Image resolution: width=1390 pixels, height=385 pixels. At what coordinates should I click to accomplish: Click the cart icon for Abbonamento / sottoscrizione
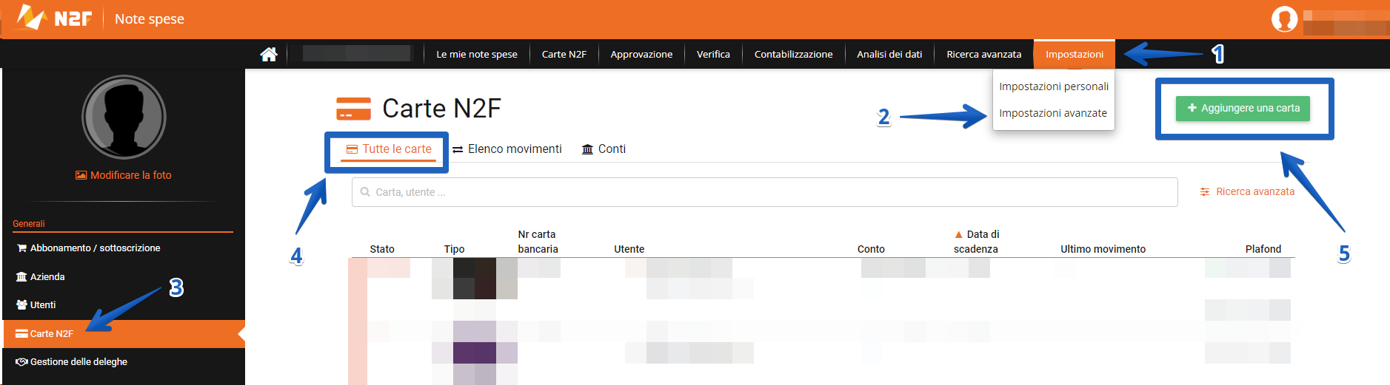point(21,248)
